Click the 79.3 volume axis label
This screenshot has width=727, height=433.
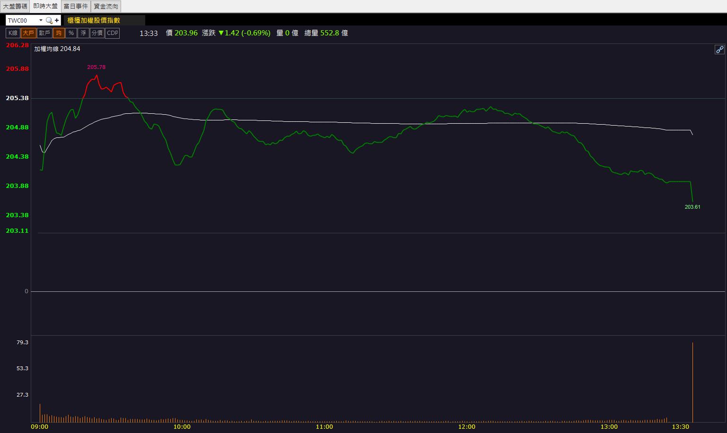pos(23,342)
